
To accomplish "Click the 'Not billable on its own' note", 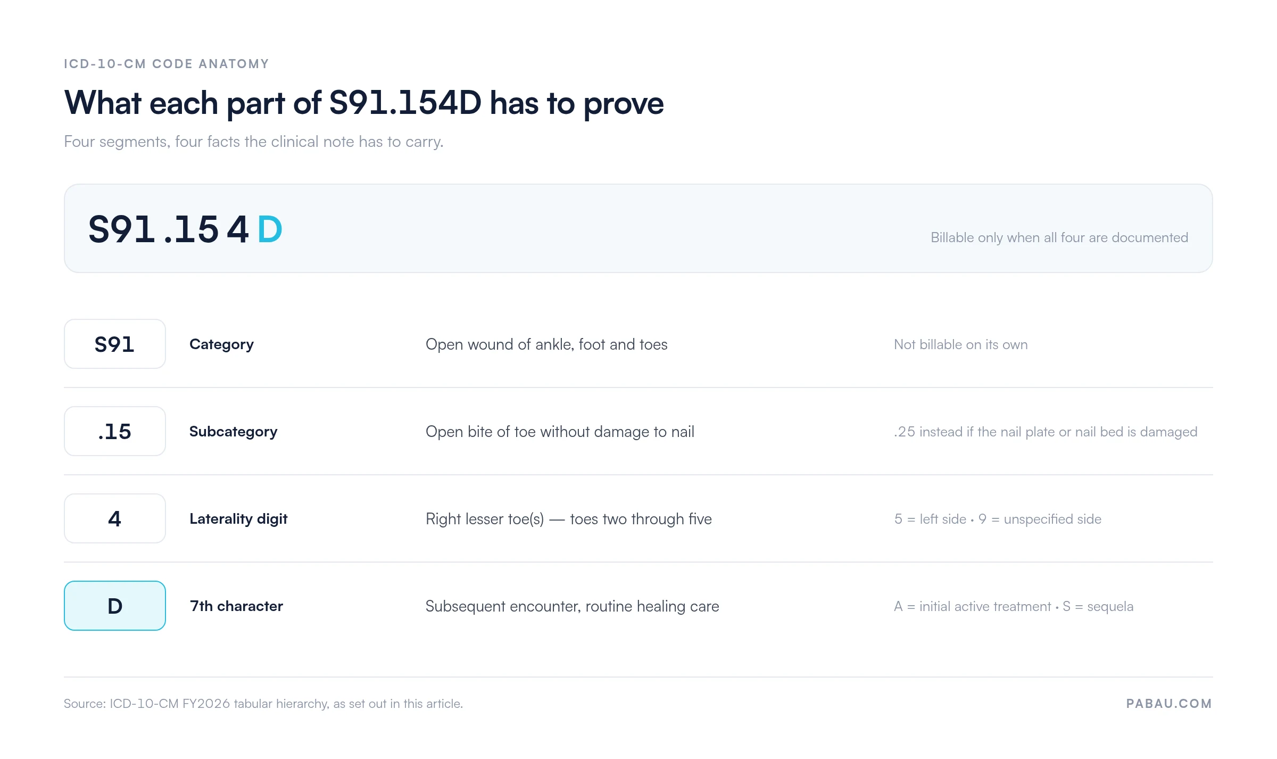I will point(960,344).
